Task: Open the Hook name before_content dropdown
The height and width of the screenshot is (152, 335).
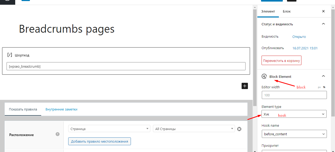Action: point(294,134)
